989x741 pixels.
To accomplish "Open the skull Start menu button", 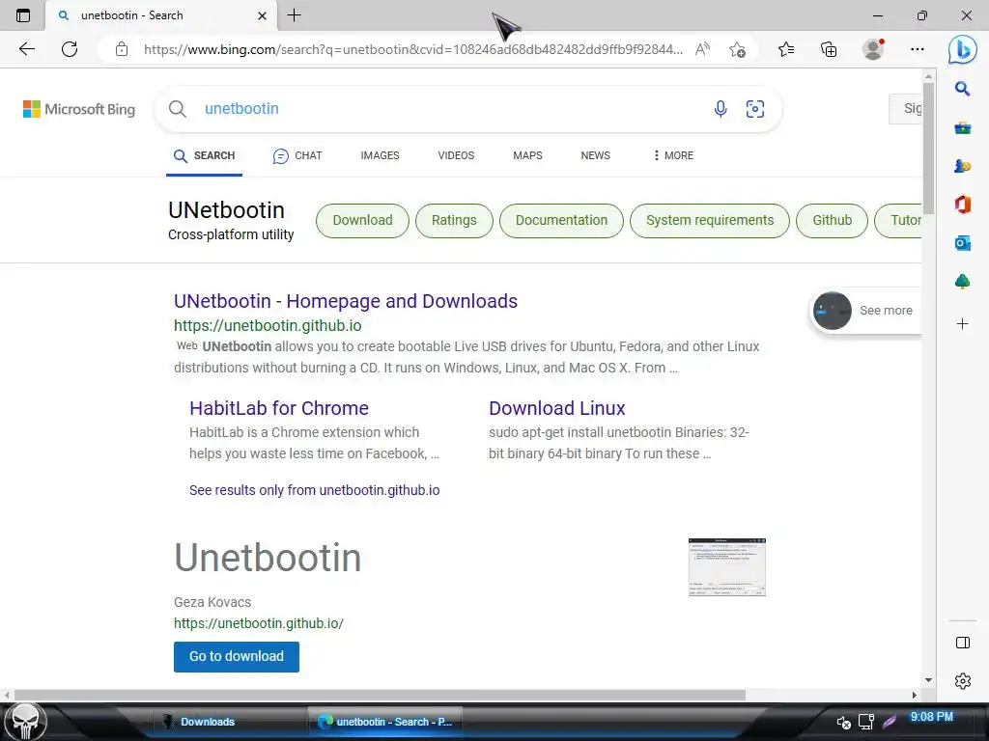I will pyautogui.click(x=25, y=722).
